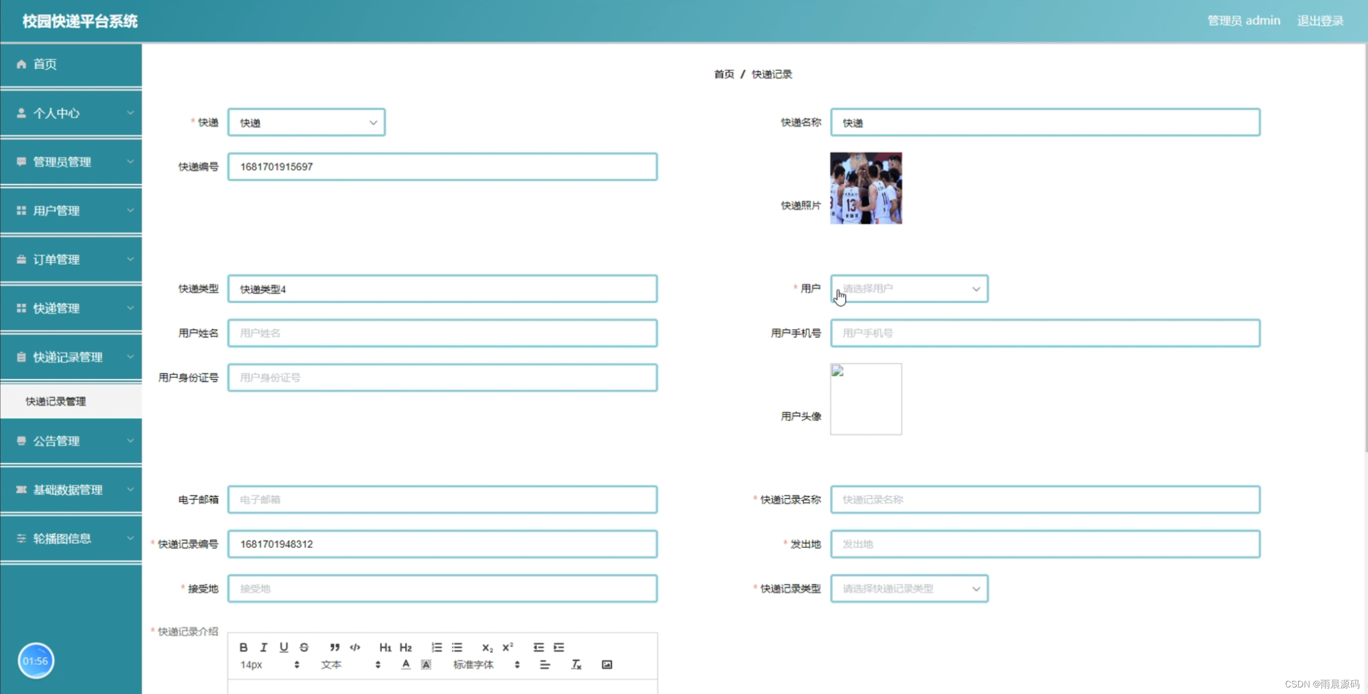This screenshot has height=694, width=1368.
Task: Clear text formatting in editor
Action: click(576, 665)
